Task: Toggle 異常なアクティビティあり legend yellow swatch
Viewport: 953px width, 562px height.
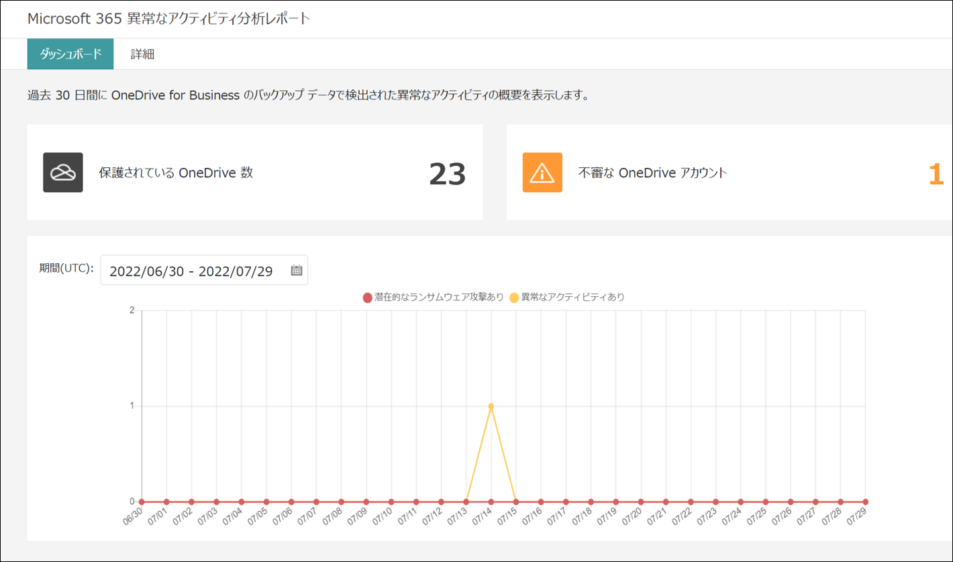Action: (514, 297)
